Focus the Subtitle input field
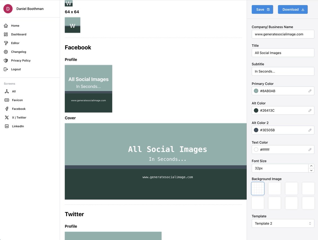The height and width of the screenshot is (240, 318). click(x=283, y=71)
